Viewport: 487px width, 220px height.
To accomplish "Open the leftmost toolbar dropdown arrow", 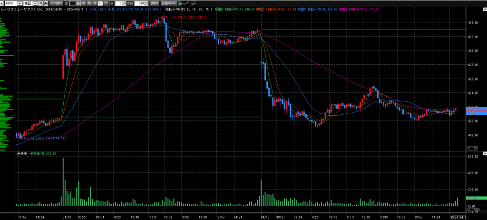I will (2, 3).
